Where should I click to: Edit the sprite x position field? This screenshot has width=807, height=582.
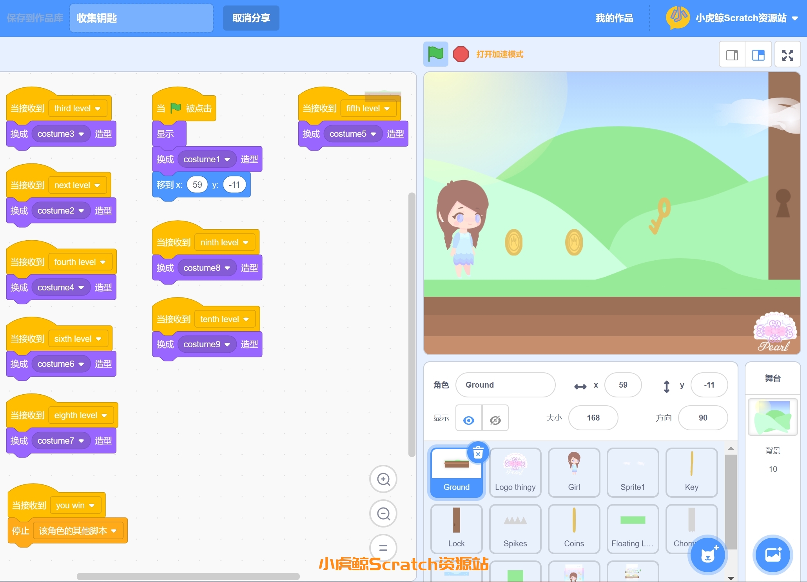[623, 385]
